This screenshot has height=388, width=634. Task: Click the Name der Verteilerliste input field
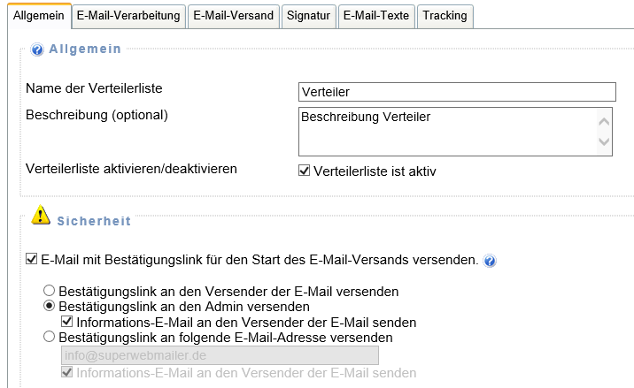[457, 92]
